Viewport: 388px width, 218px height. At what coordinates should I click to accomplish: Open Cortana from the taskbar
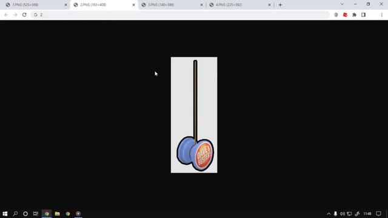pos(25,214)
